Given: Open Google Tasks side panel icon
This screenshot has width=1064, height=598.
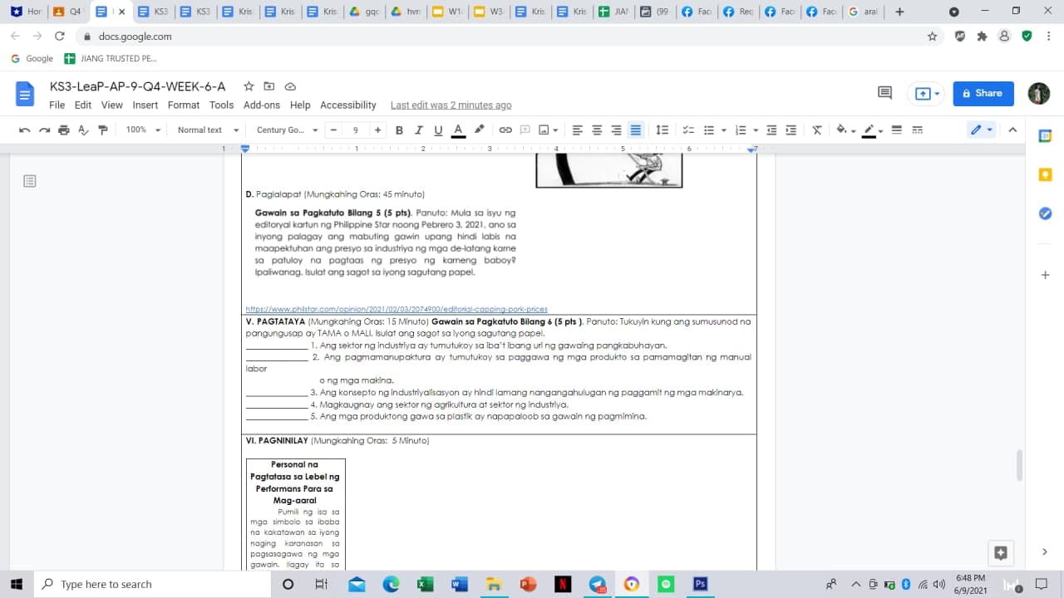Looking at the screenshot, I should tap(1046, 213).
